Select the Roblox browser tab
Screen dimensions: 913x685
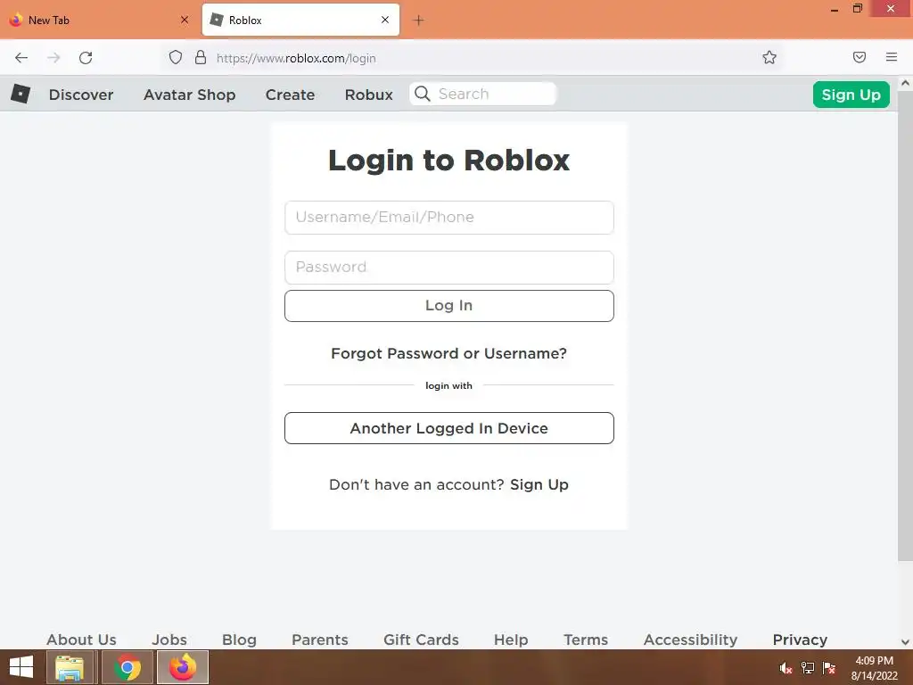[x=301, y=20]
